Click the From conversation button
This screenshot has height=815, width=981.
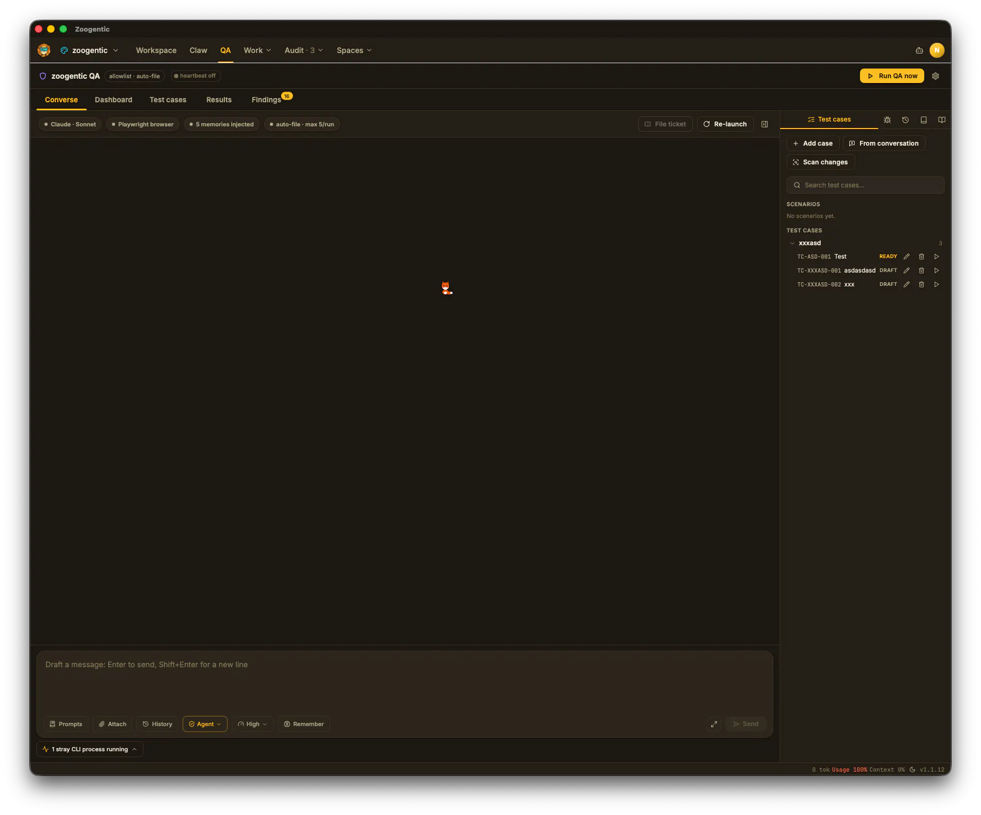click(884, 144)
